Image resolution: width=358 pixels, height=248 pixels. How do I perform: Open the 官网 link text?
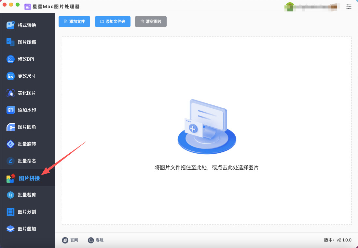coord(74,240)
